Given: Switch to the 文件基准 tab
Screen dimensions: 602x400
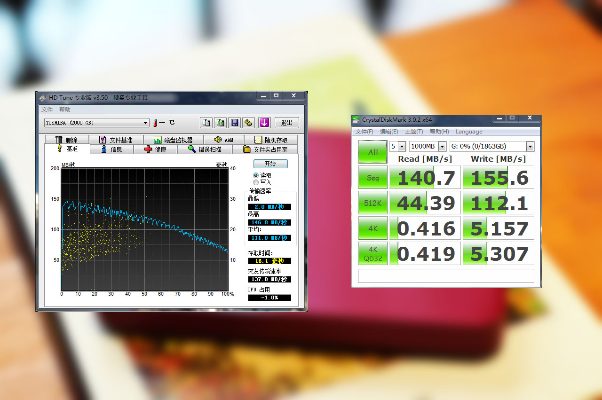Looking at the screenshot, I should [116, 140].
